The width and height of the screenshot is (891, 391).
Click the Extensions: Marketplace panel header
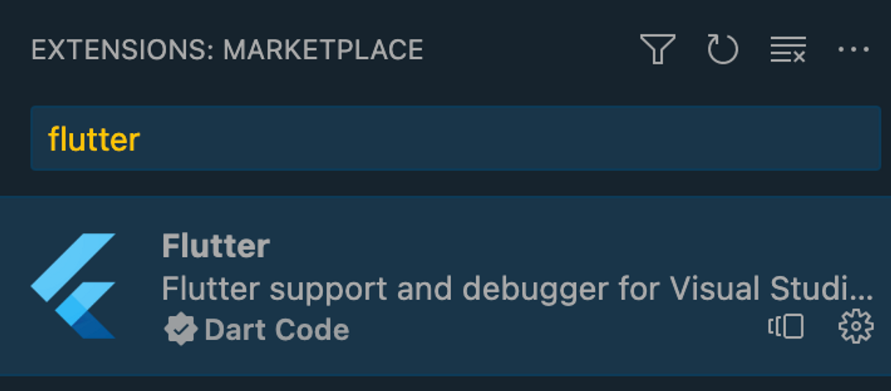(227, 50)
